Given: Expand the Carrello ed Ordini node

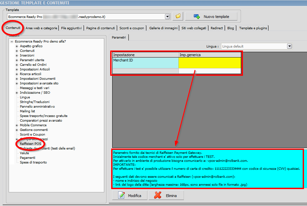Looking at the screenshot, I should [x=17, y=65].
